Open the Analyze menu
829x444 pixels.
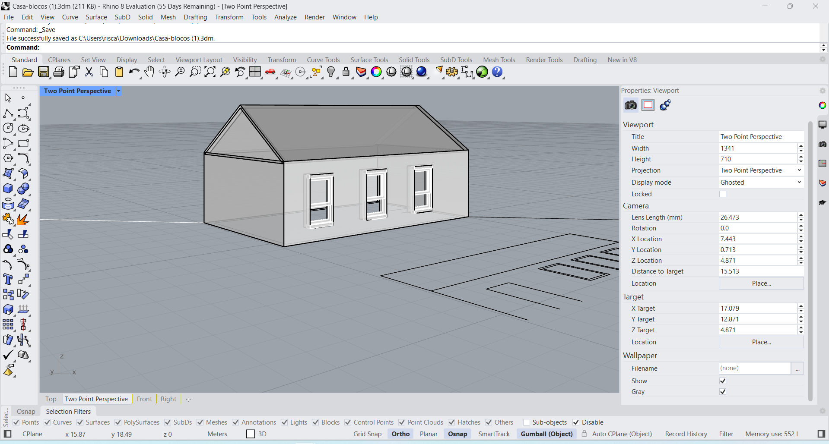click(x=285, y=17)
